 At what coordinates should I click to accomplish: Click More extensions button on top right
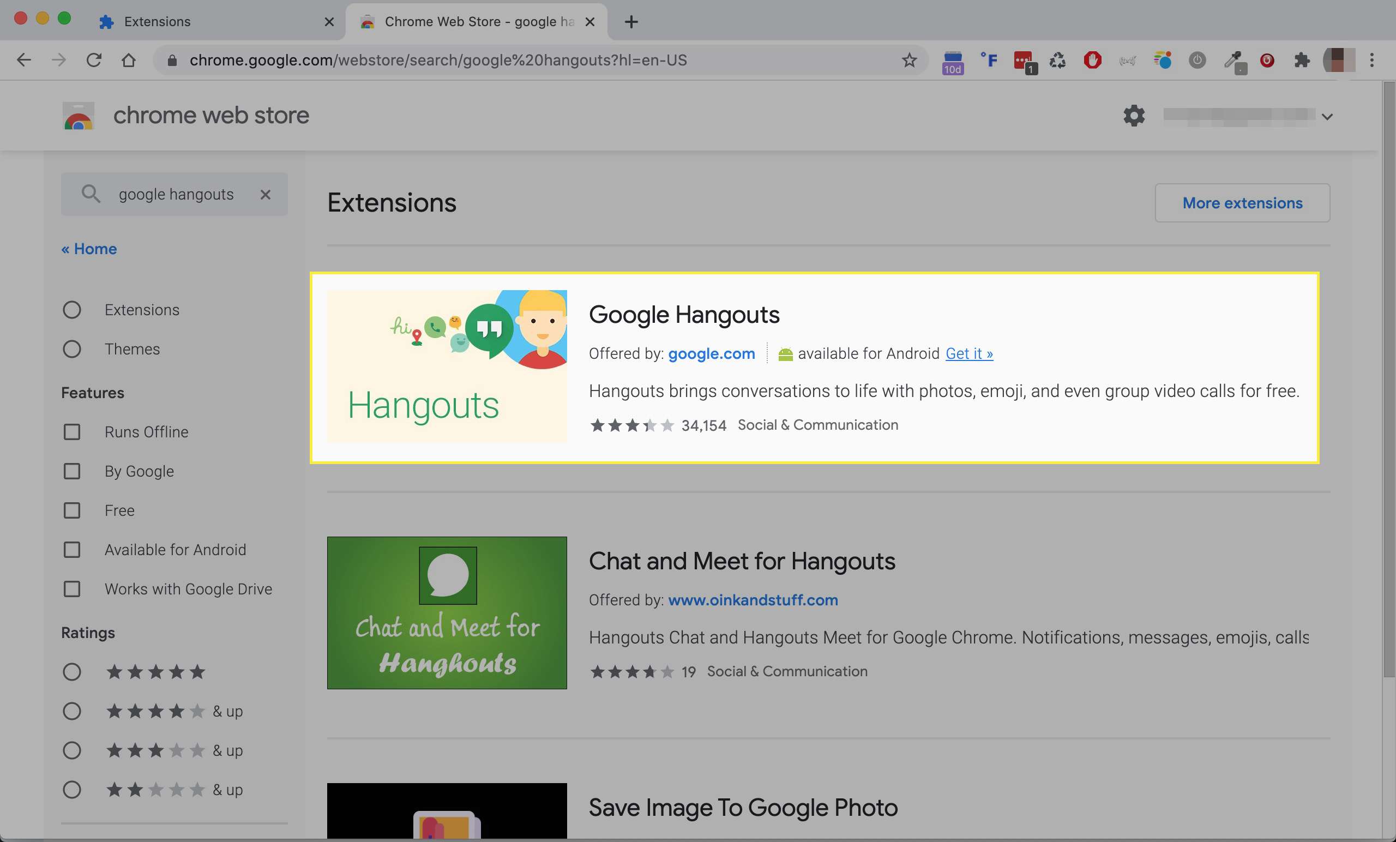pos(1242,202)
